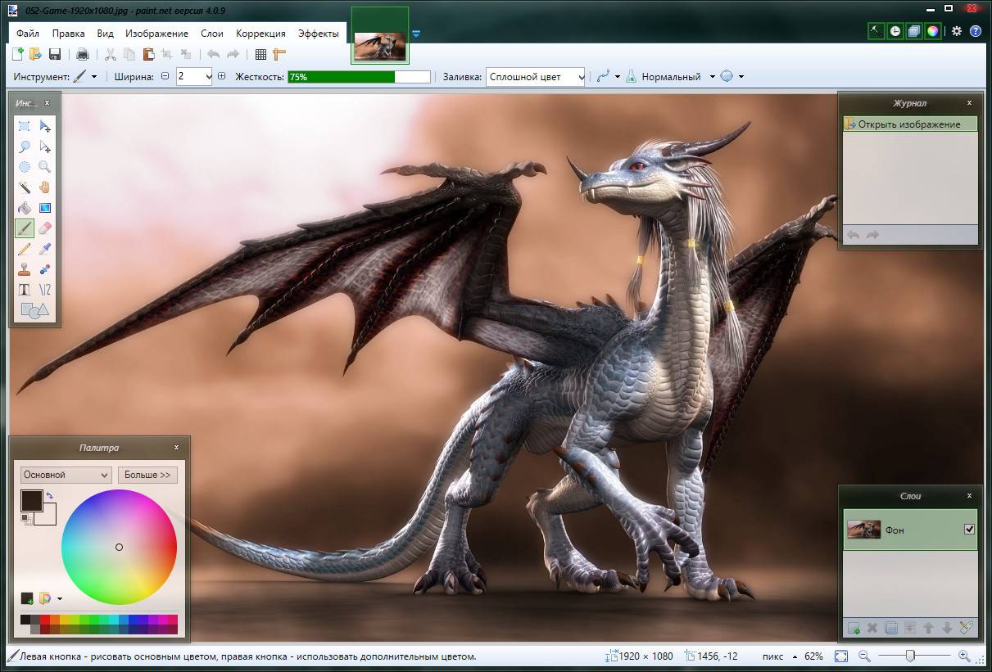Select the Paintbrush tool in tools panel
Viewport: 992px width, 672px height.
[25, 228]
